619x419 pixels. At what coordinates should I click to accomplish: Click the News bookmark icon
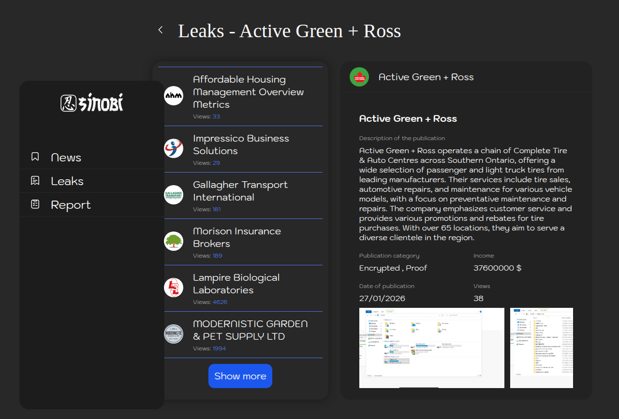click(x=35, y=157)
